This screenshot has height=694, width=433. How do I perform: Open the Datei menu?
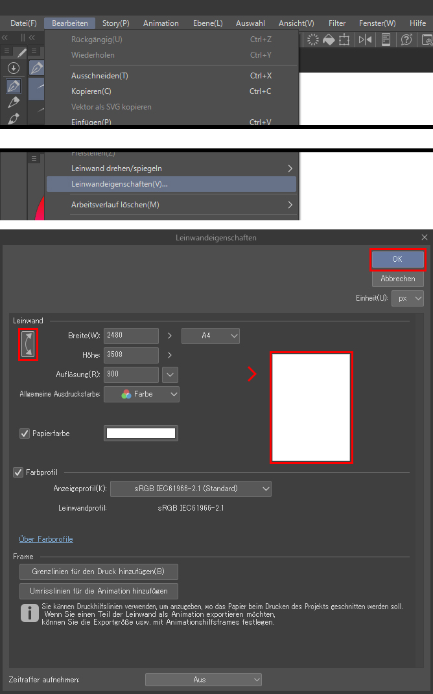click(23, 23)
